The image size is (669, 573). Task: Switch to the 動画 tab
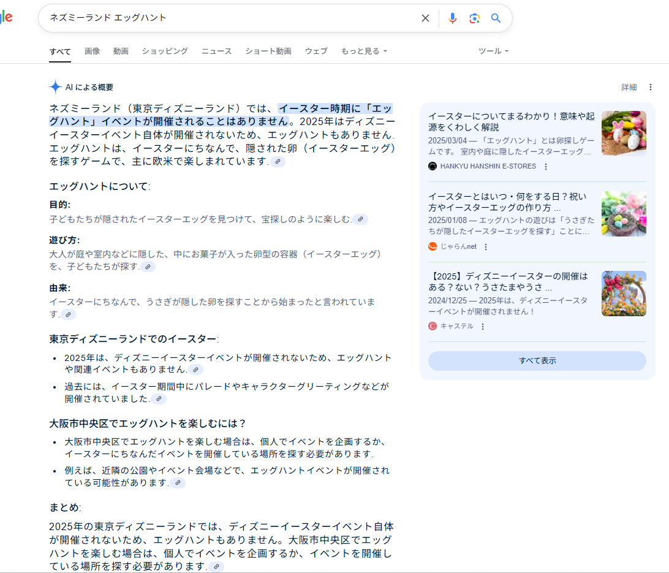click(121, 51)
